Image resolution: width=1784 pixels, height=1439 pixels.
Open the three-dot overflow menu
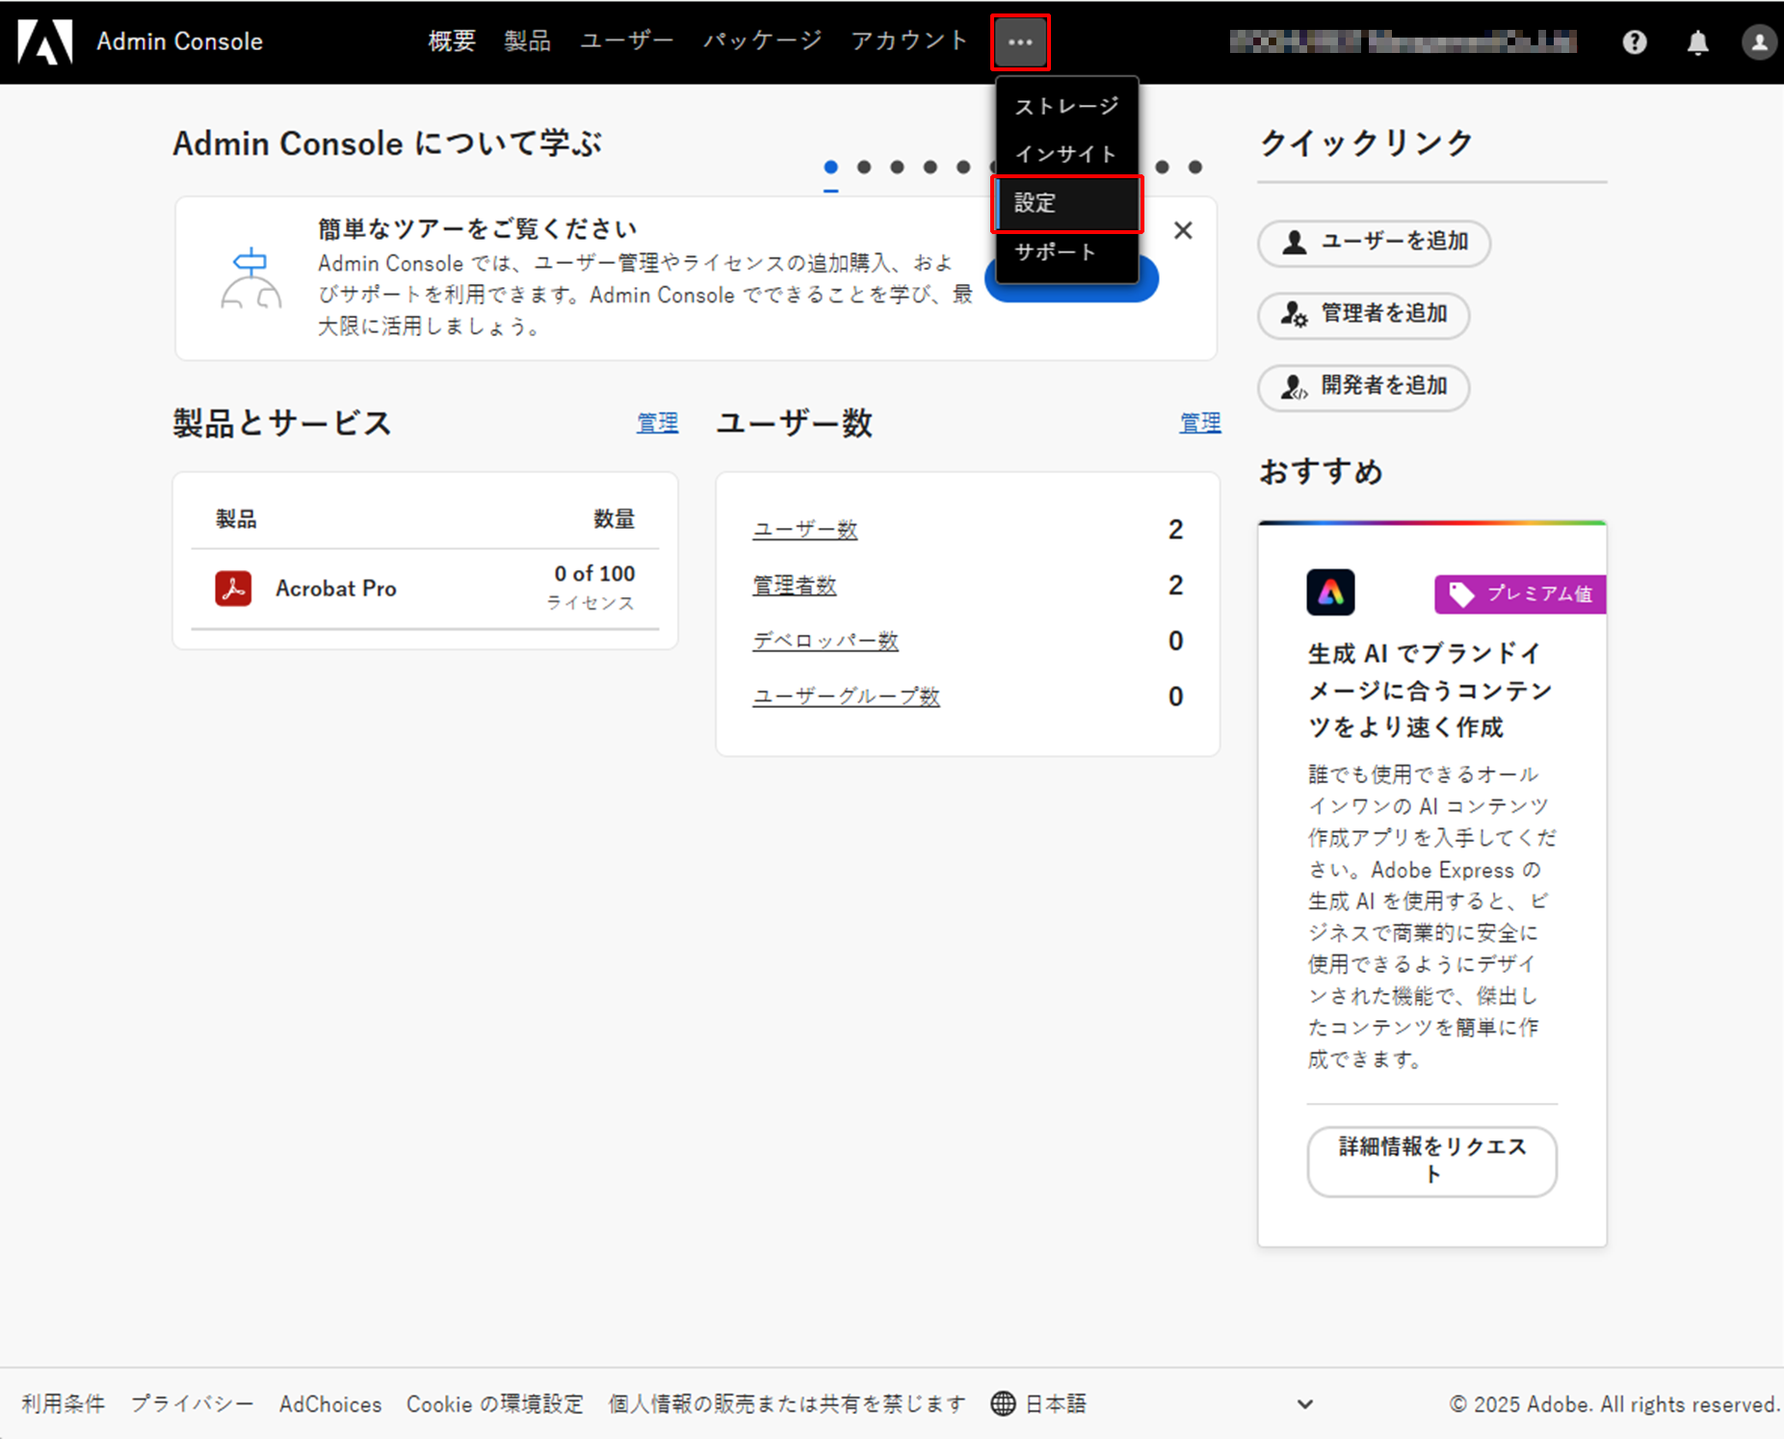pyautogui.click(x=1020, y=42)
